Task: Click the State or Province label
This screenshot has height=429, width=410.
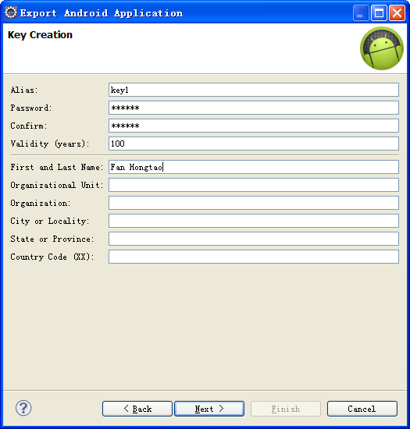Action: click(x=52, y=239)
